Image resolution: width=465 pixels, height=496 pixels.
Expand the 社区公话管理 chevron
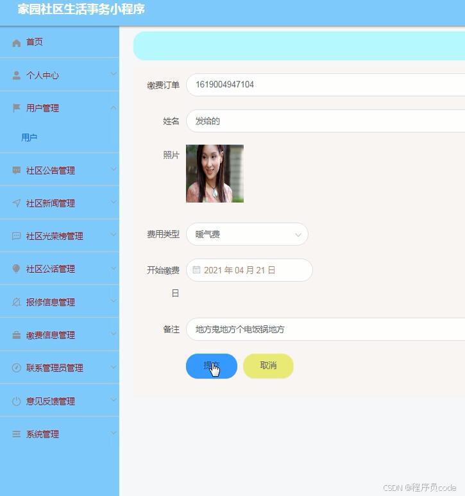(114, 268)
